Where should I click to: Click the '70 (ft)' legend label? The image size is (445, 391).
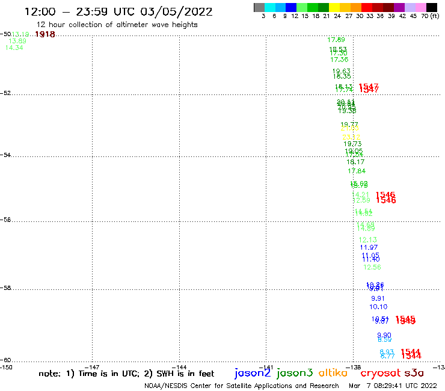(x=430, y=16)
